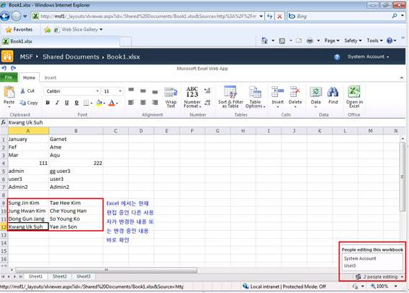Click the blue Help question mark icon
Screen dimensions: 409x293
tap(337, 57)
